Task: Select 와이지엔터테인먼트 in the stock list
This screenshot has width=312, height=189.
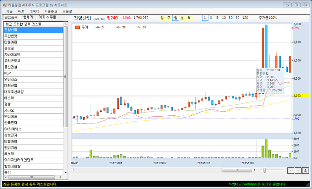Action: [34, 160]
